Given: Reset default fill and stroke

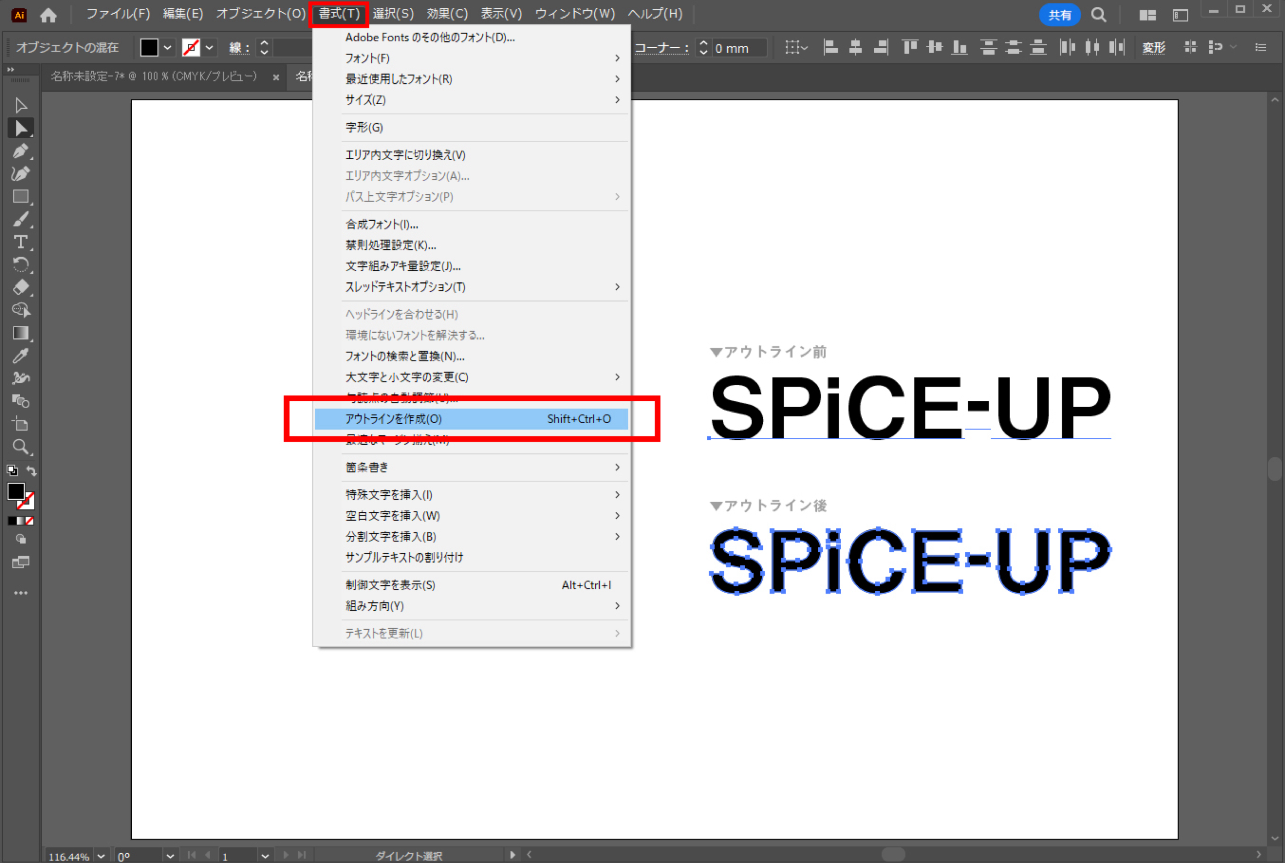Looking at the screenshot, I should (x=12, y=471).
